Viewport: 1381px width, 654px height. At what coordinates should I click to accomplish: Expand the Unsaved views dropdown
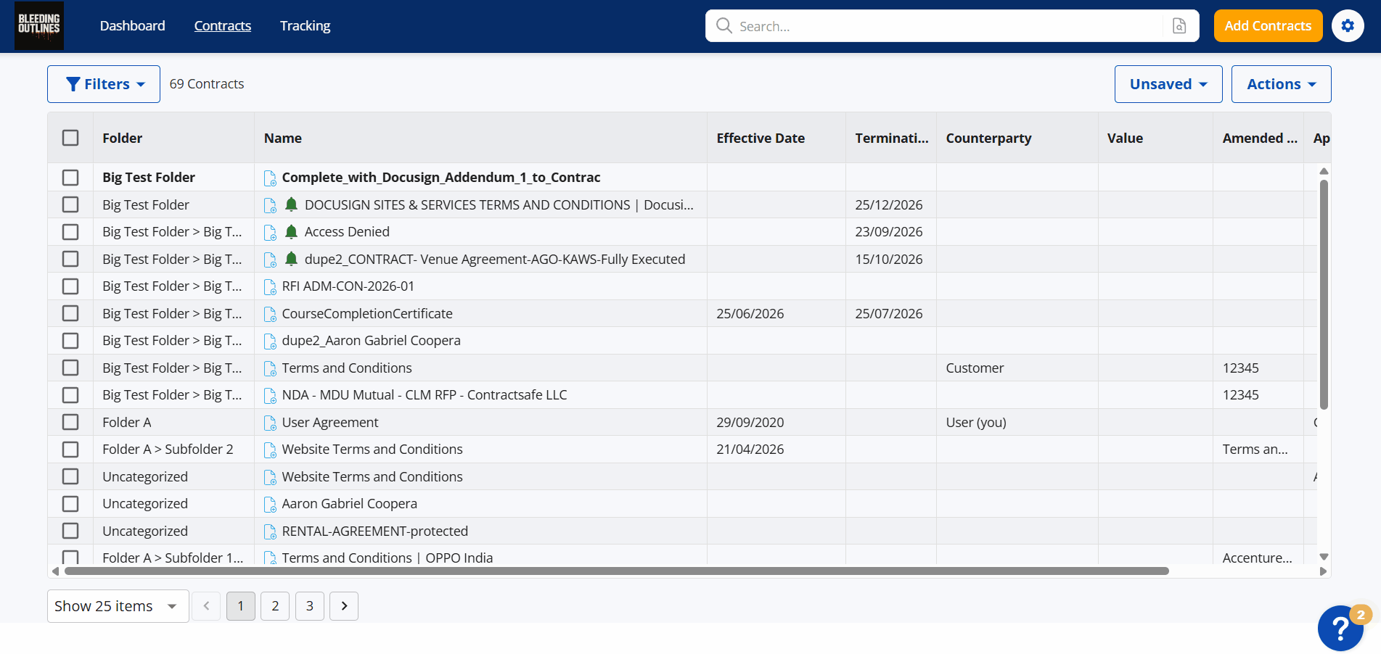(1168, 84)
